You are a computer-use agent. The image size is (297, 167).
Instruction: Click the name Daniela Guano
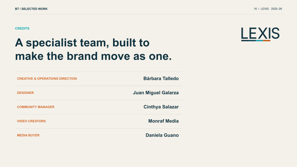(x=162, y=135)
